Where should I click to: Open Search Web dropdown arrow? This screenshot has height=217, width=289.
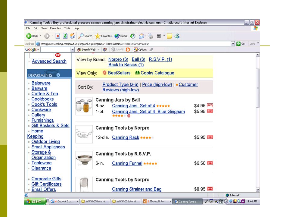pyautogui.click(x=99, y=49)
